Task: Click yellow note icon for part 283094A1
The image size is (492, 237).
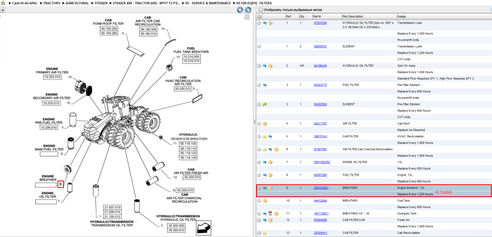Action: [x=265, y=233]
